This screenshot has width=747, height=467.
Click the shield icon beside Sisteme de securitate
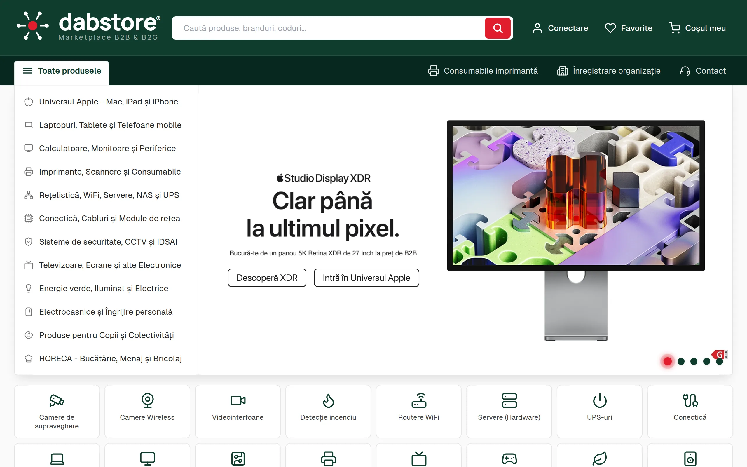[x=29, y=242]
